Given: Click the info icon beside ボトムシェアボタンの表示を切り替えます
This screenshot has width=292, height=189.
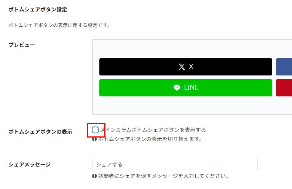Looking at the screenshot, I should 94,139.
